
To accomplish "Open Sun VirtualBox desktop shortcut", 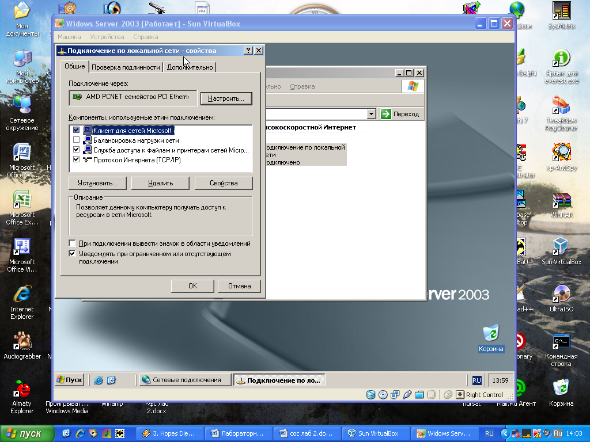I will [561, 252].
